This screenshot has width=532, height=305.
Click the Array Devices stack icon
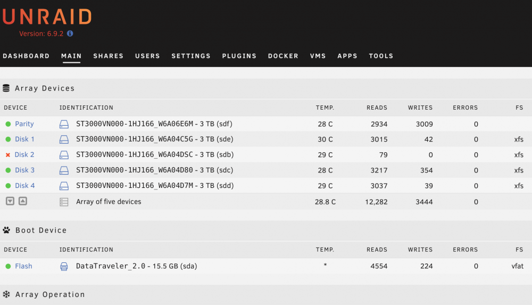click(x=6, y=88)
